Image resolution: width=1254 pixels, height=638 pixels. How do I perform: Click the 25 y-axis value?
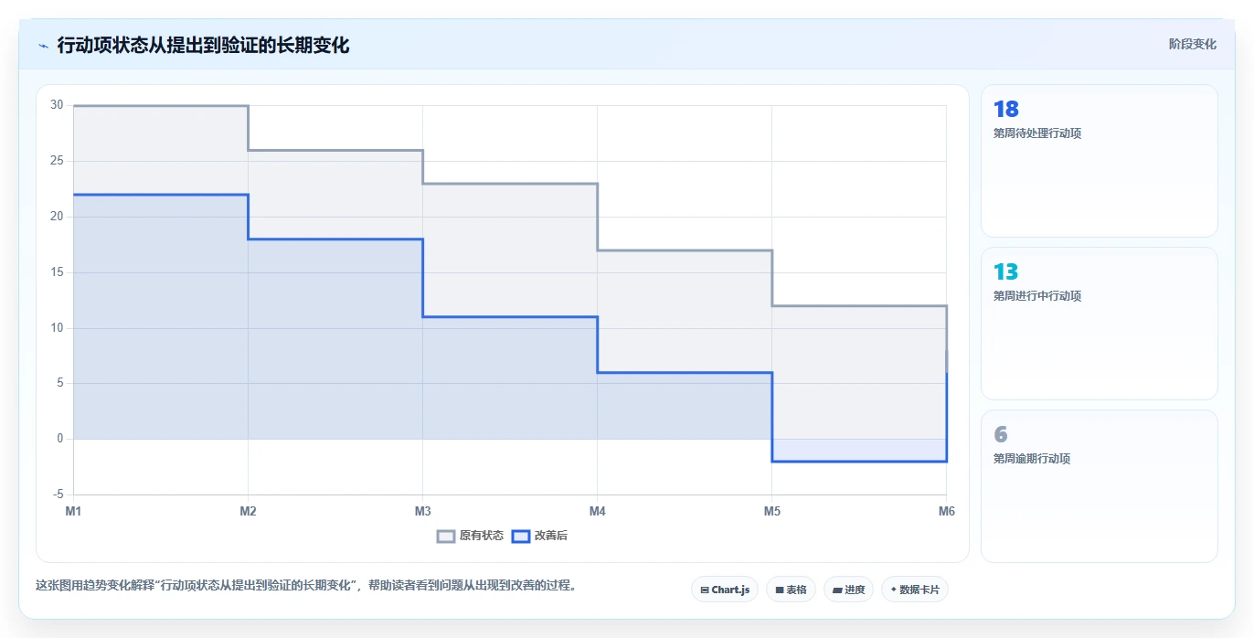57,161
